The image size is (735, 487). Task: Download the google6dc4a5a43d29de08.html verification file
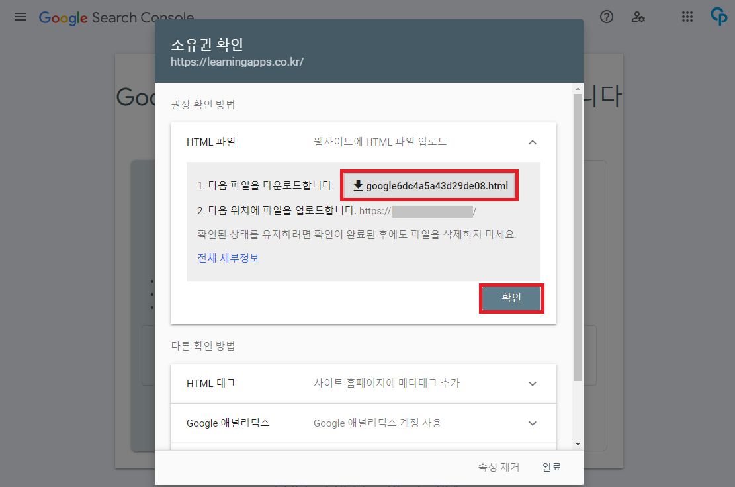429,185
